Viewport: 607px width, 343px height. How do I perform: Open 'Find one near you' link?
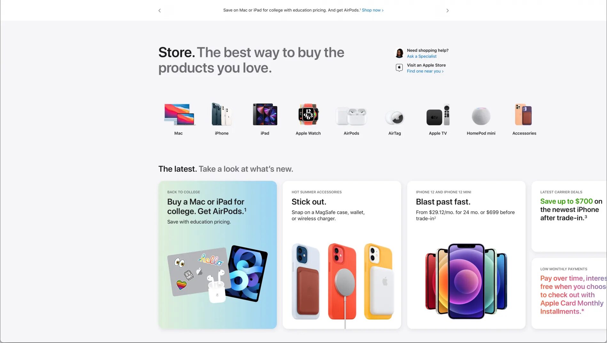[425, 71]
